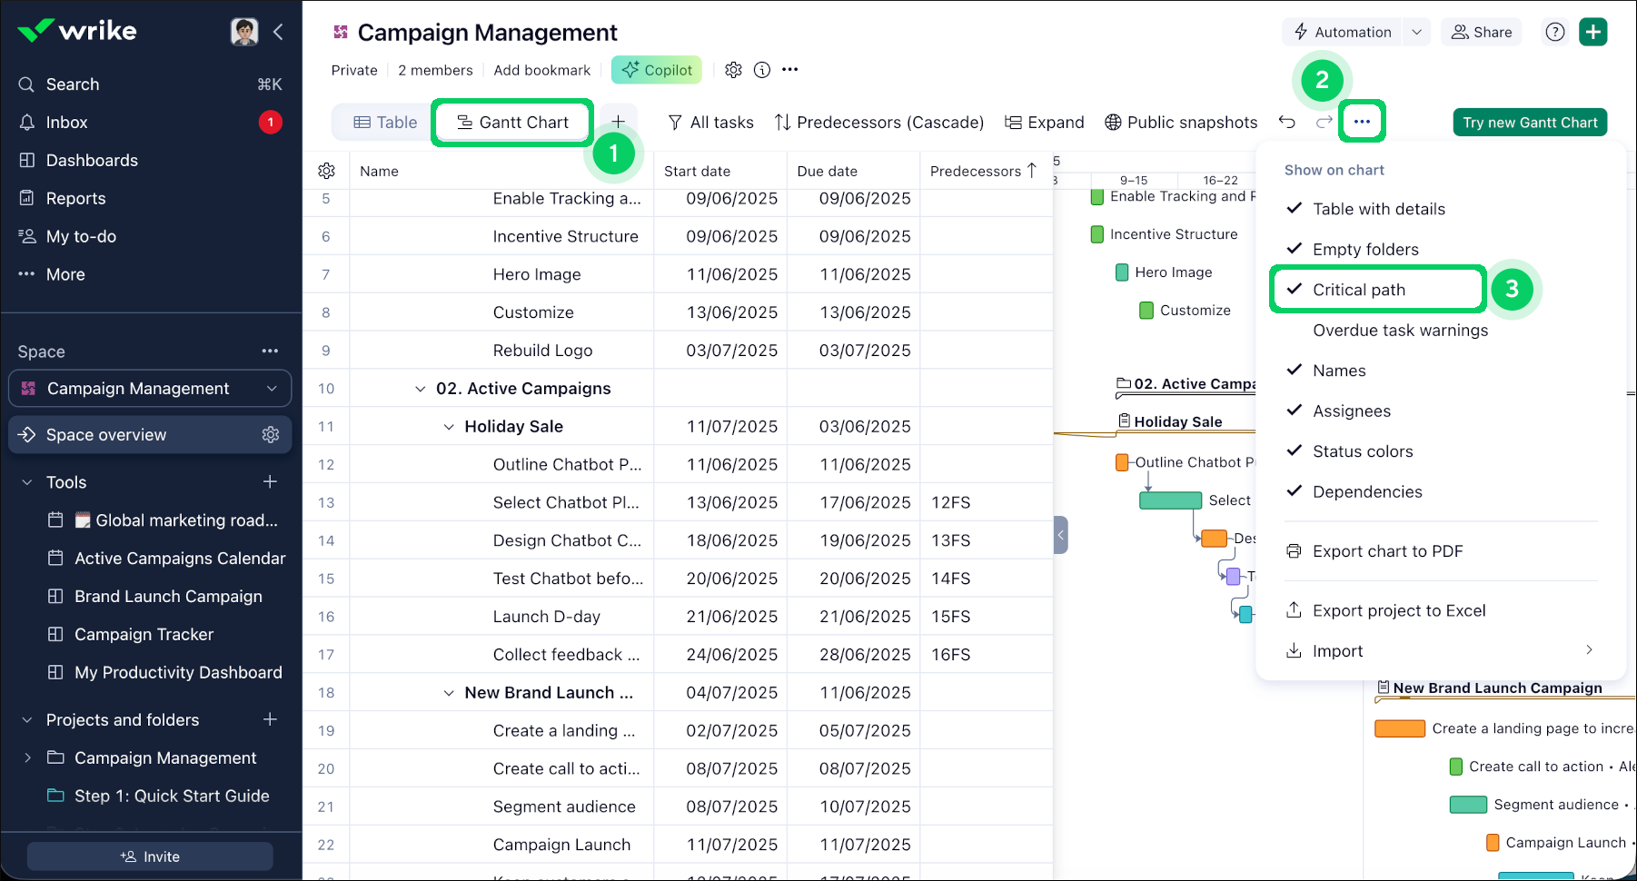Open the user profile avatar
This screenshot has width=1637, height=881.
click(244, 32)
